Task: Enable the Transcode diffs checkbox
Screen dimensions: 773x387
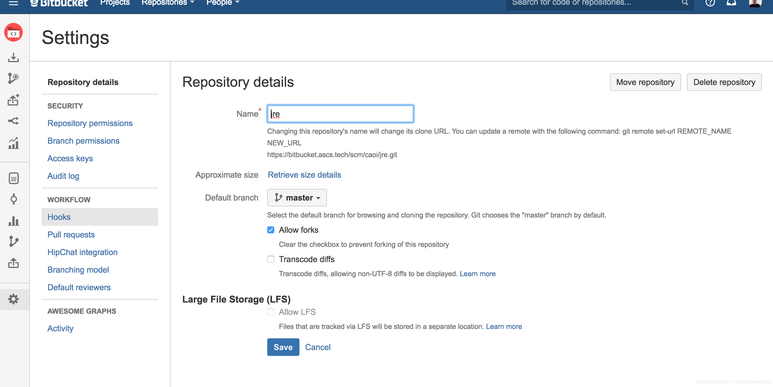Action: click(271, 259)
